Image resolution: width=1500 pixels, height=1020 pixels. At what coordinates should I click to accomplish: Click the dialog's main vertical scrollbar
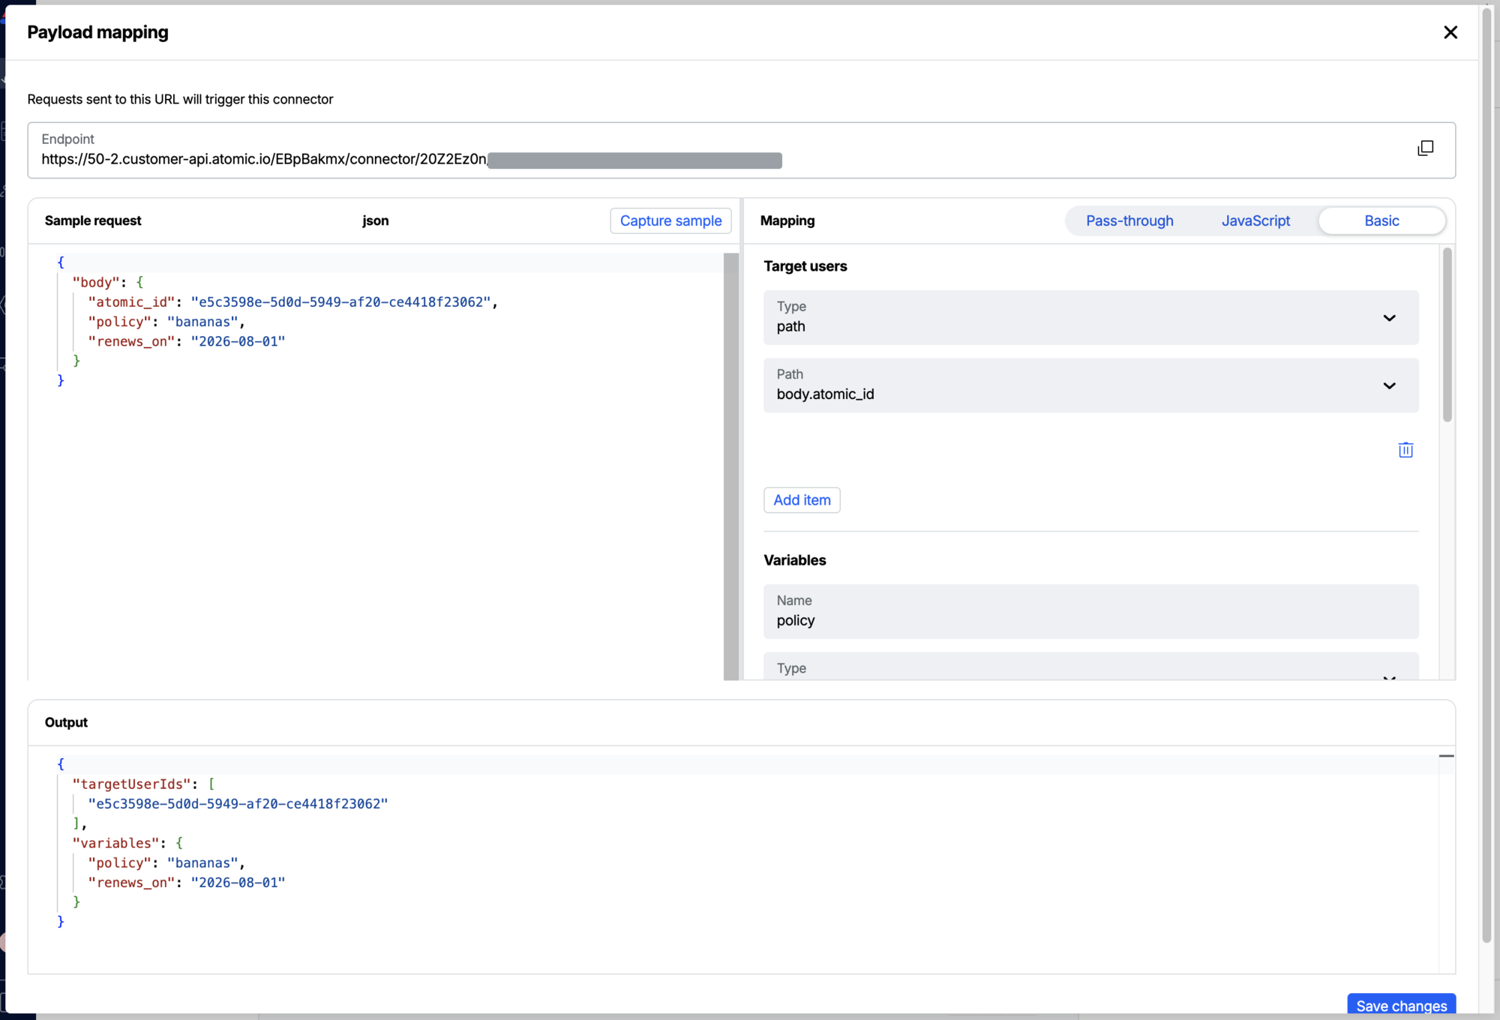click(x=1487, y=474)
